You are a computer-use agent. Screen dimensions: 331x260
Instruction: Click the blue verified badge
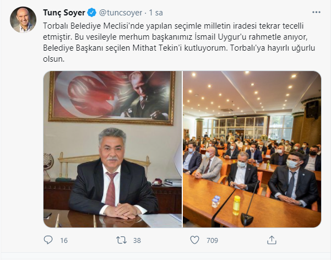pyautogui.click(x=92, y=13)
